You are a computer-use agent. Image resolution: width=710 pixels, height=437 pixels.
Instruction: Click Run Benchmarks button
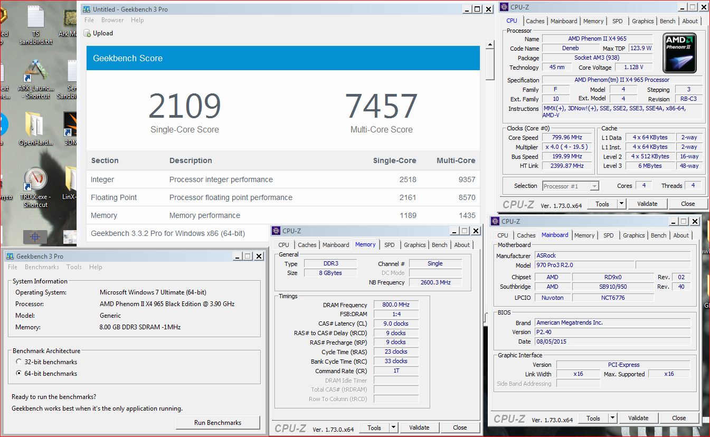(x=217, y=423)
